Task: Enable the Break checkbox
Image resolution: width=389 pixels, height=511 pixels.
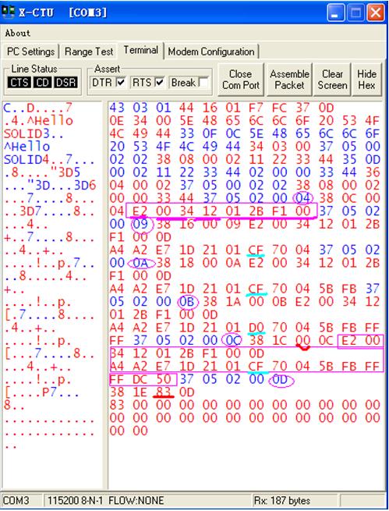Action: coord(203,83)
